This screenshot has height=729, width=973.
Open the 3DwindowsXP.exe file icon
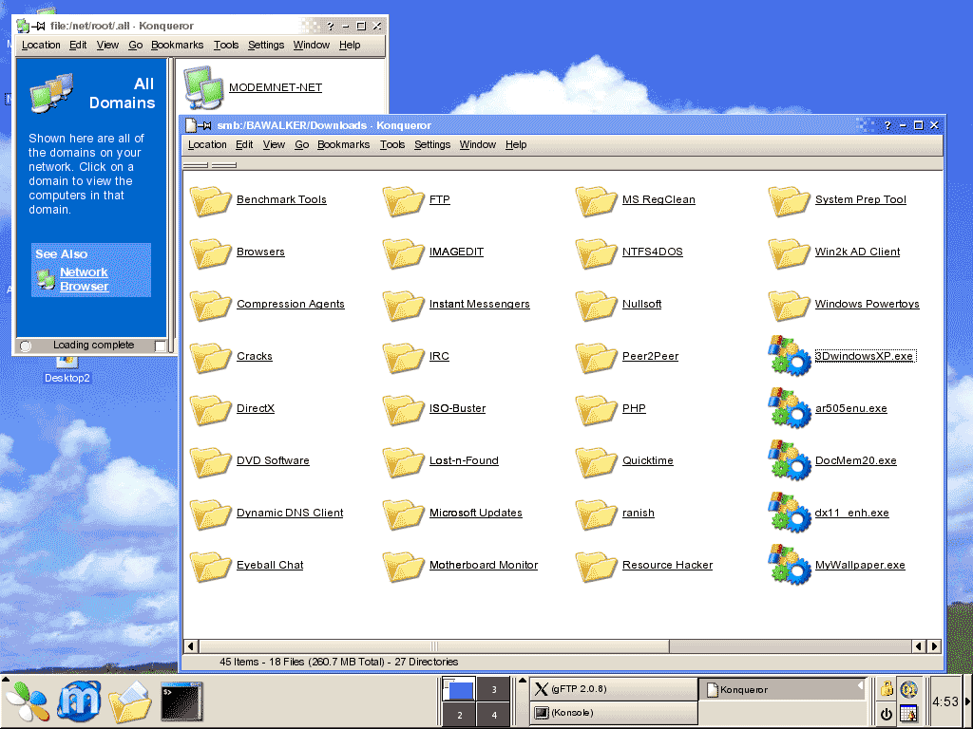(789, 357)
